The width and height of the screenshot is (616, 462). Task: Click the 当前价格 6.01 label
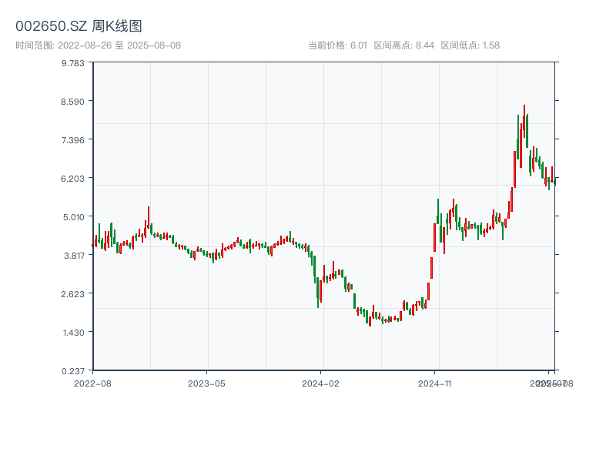pos(337,45)
